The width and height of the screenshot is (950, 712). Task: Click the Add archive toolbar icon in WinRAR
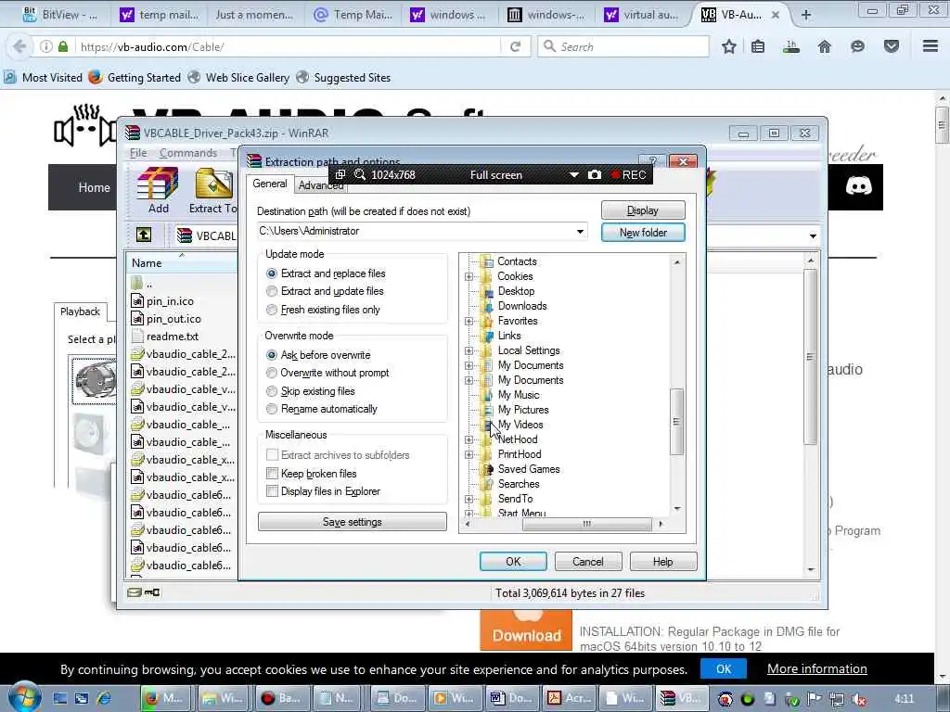pyautogui.click(x=158, y=191)
